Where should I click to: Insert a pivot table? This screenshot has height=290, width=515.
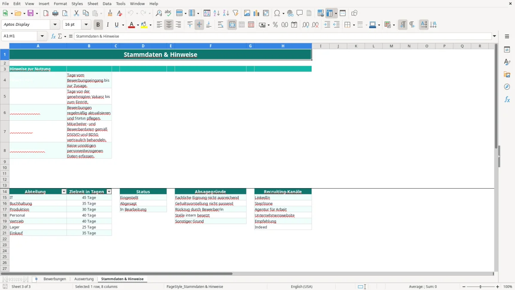(266, 13)
